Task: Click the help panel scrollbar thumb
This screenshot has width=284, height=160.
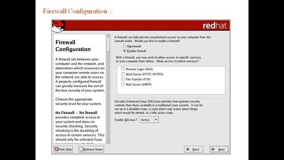Action: 108,45
